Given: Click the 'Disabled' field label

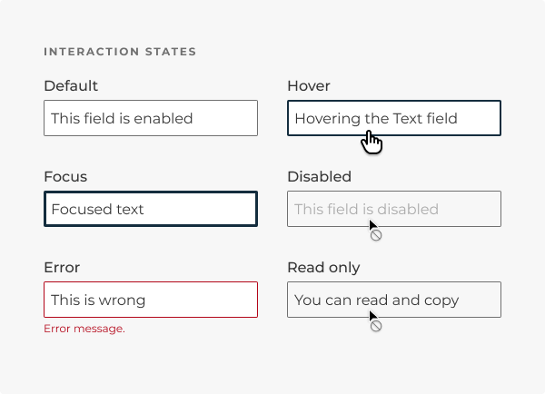Looking at the screenshot, I should 320,176.
